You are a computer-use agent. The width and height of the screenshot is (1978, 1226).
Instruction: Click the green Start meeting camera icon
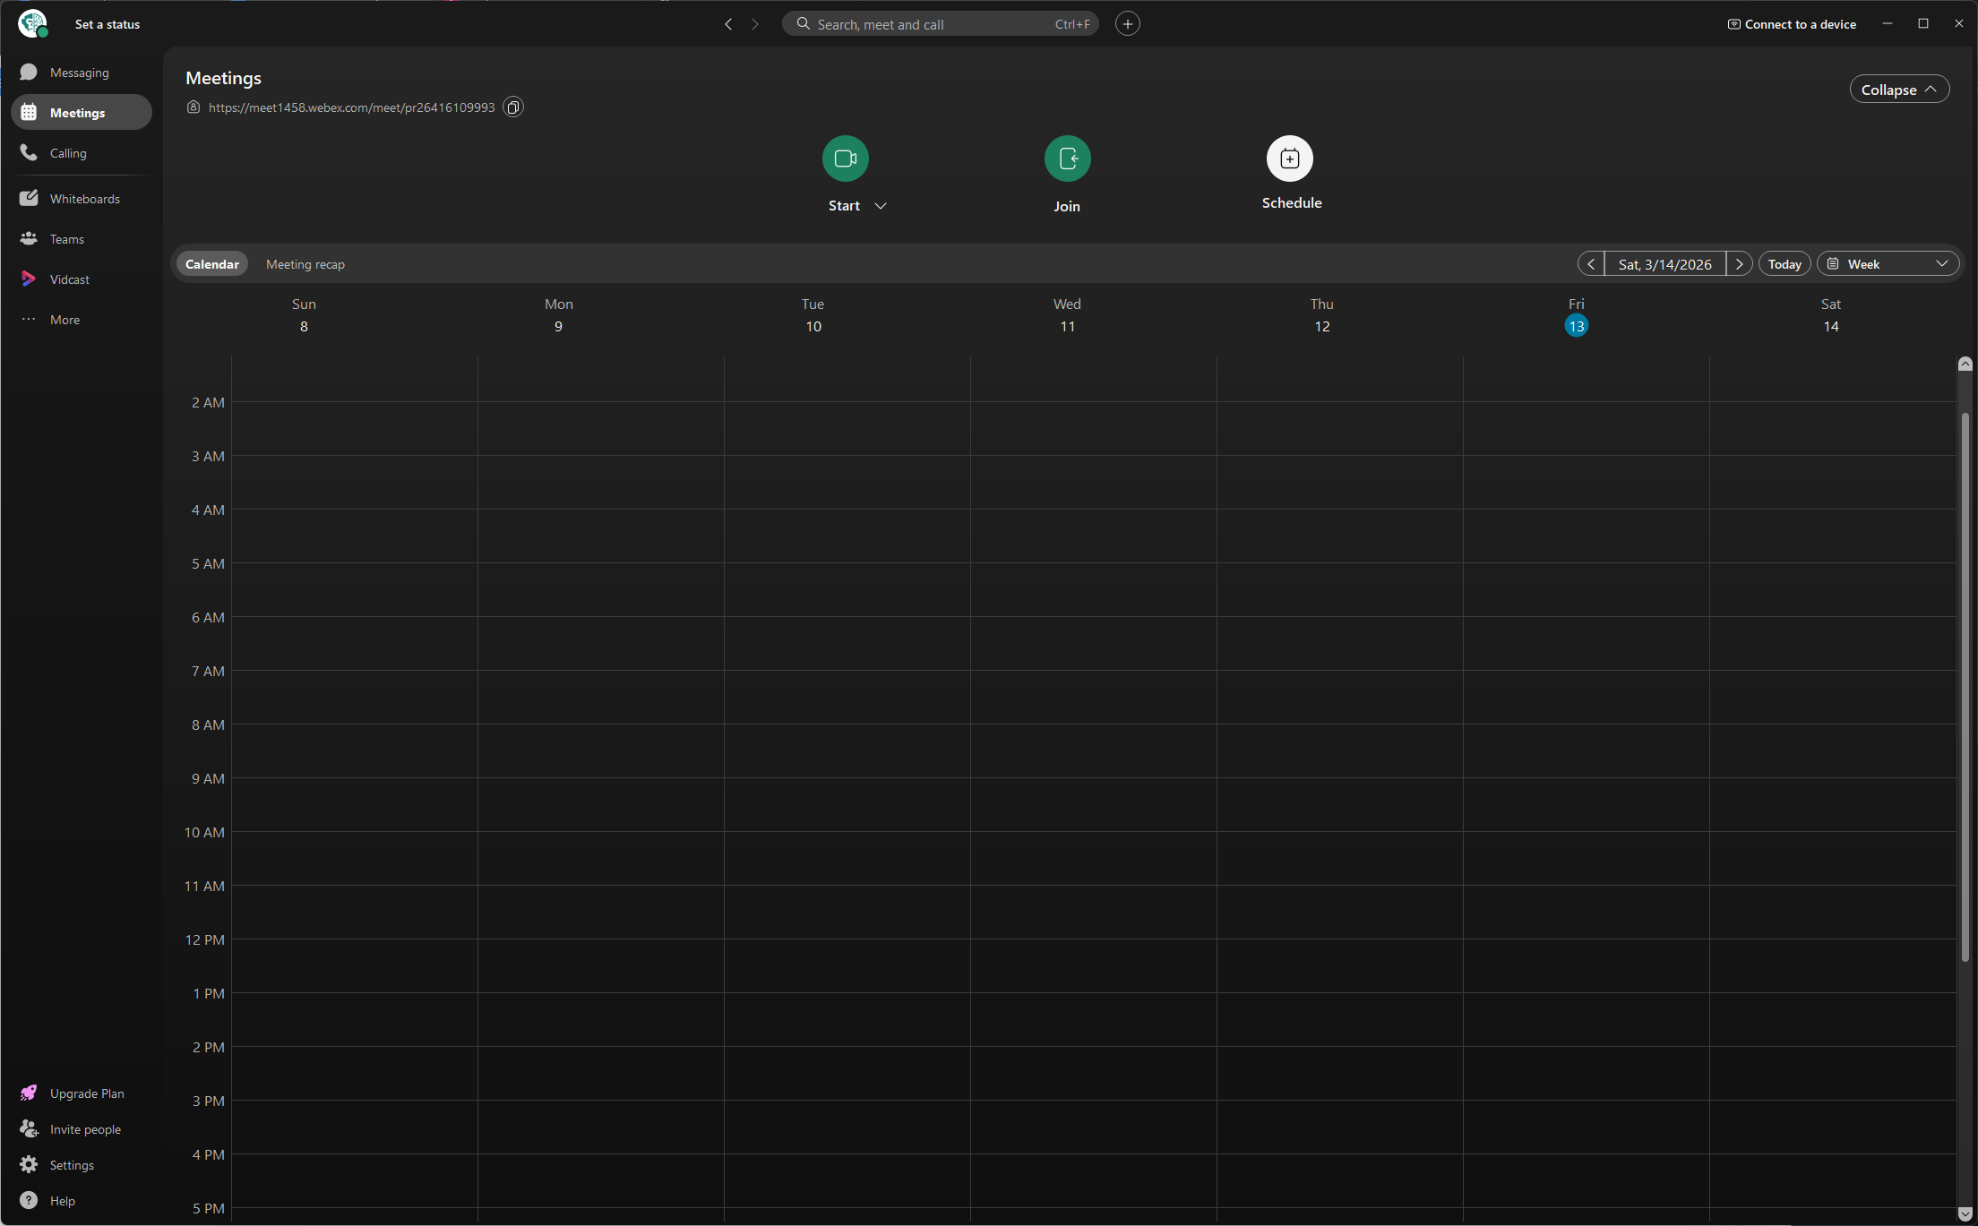pyautogui.click(x=845, y=159)
